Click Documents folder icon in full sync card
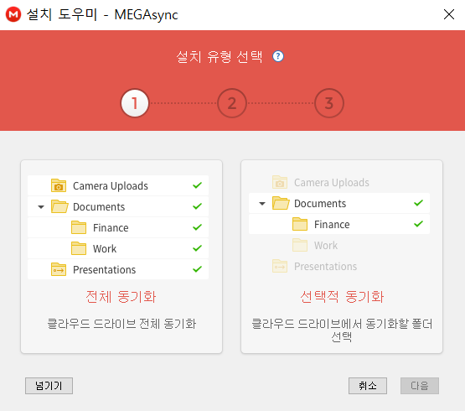 (59, 206)
